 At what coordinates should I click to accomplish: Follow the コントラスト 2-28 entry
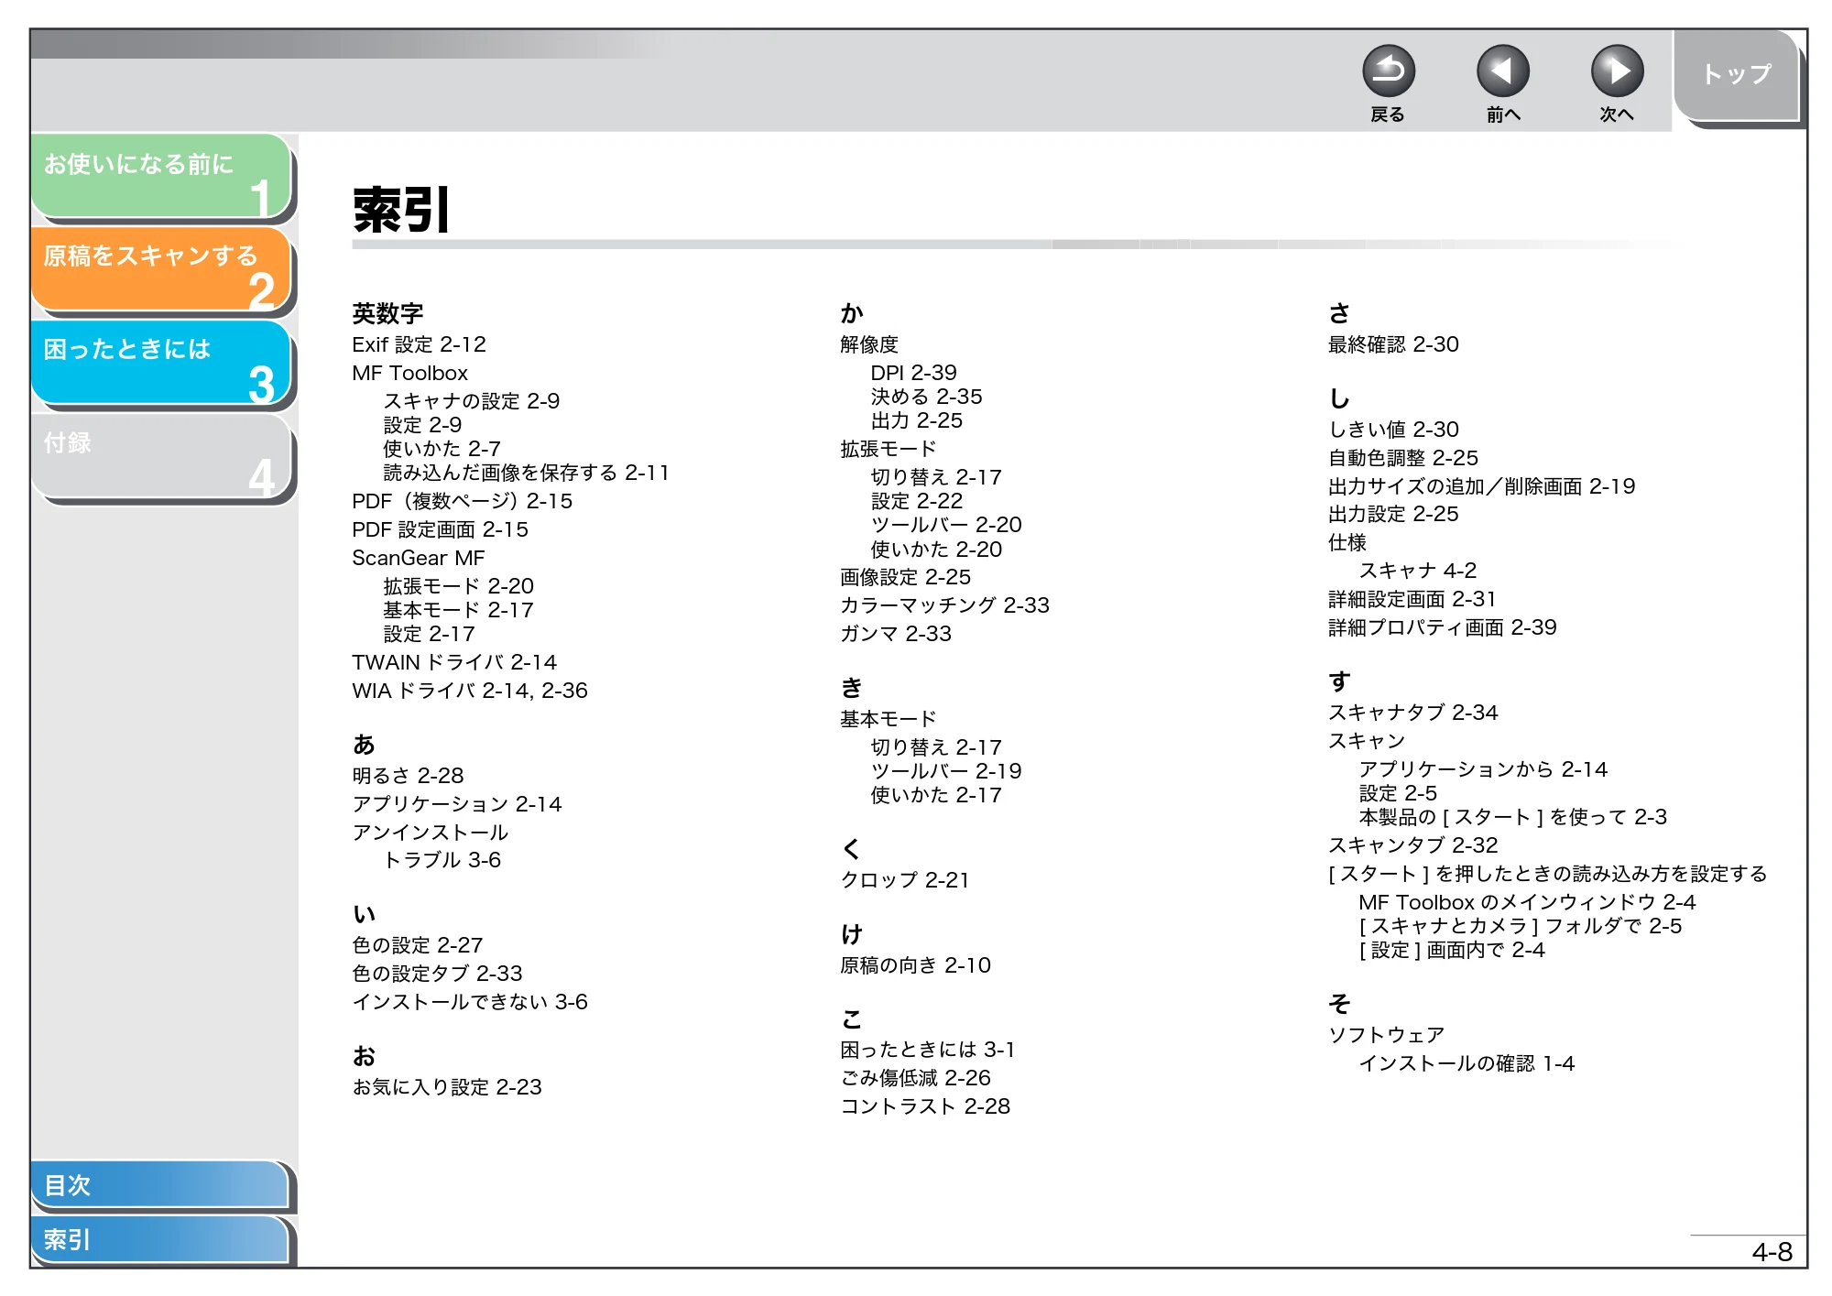point(925,1106)
